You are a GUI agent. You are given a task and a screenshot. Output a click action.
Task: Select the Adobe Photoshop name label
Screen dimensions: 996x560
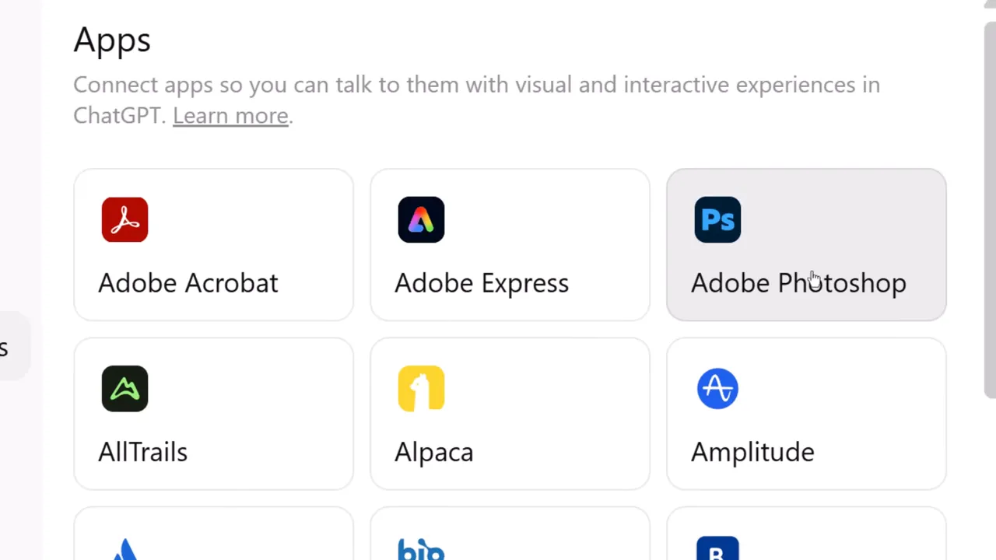(x=798, y=283)
